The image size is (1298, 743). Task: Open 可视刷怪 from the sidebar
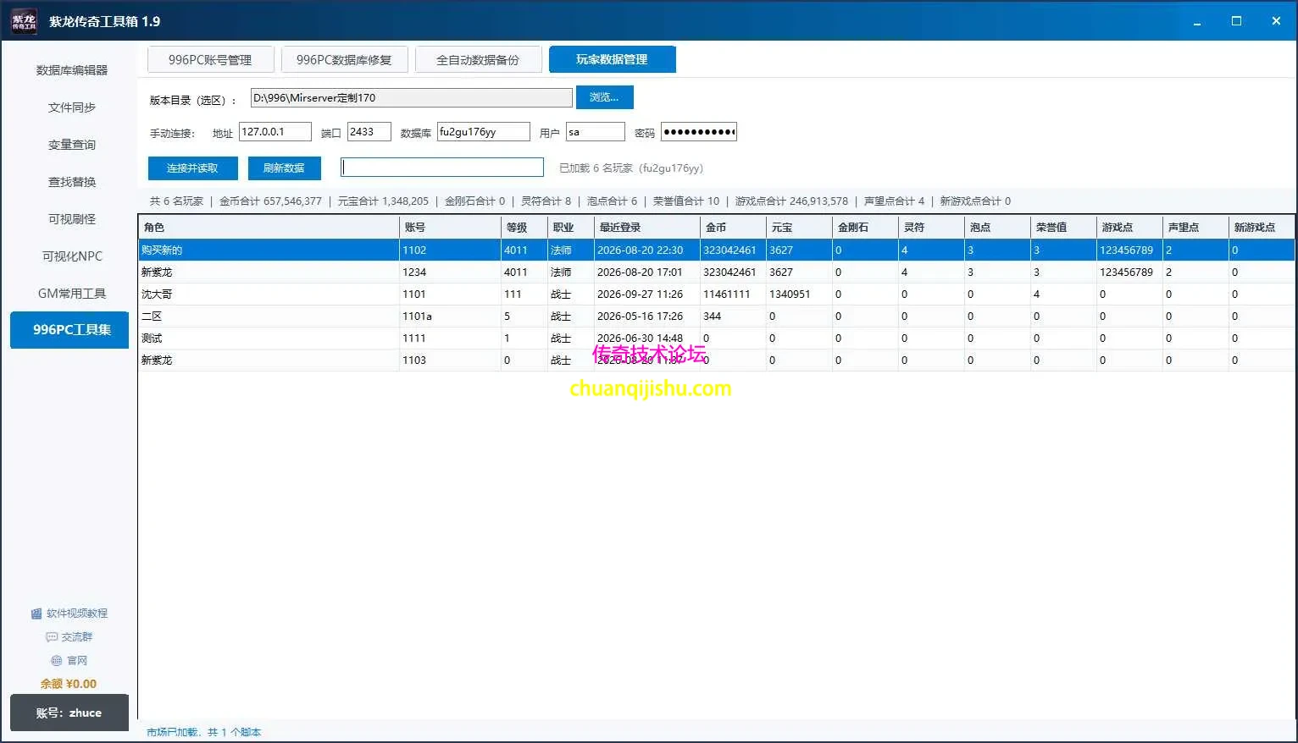pyautogui.click(x=72, y=219)
